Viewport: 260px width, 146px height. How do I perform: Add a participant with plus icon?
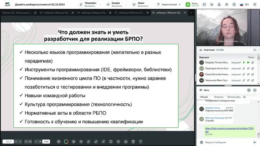click(x=255, y=50)
